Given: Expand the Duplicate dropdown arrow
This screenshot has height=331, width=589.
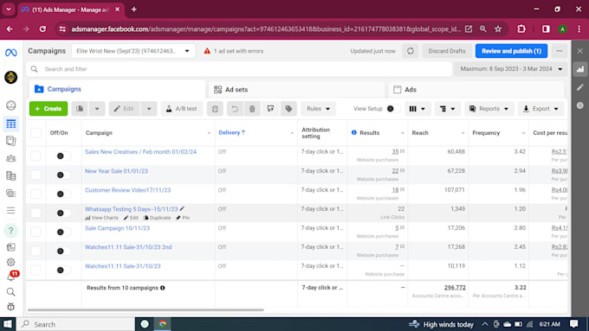Looking at the screenshot, I should (x=97, y=109).
